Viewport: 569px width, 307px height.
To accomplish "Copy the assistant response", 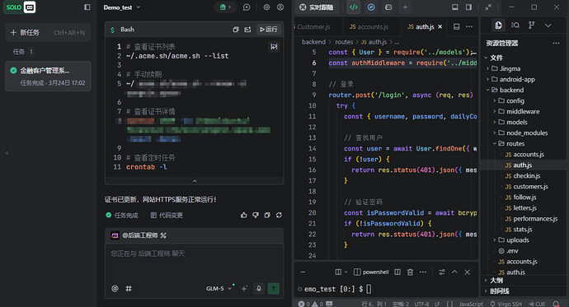I will 267,215.
